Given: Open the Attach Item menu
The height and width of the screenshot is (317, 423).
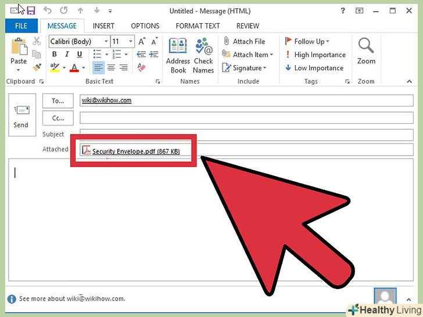Looking at the screenshot, I should pyautogui.click(x=248, y=55).
